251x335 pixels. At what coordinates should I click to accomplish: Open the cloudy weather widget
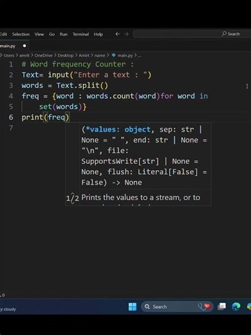pyautogui.click(x=8, y=309)
